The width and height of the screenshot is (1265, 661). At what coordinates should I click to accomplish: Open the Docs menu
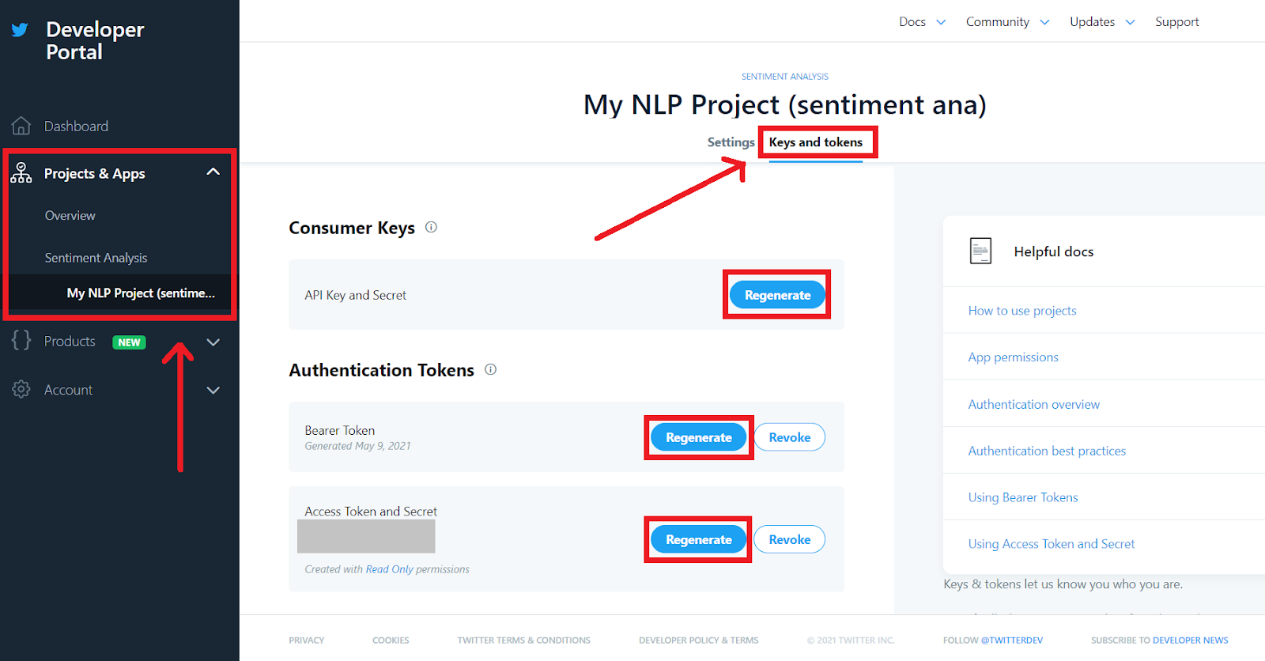coord(912,22)
